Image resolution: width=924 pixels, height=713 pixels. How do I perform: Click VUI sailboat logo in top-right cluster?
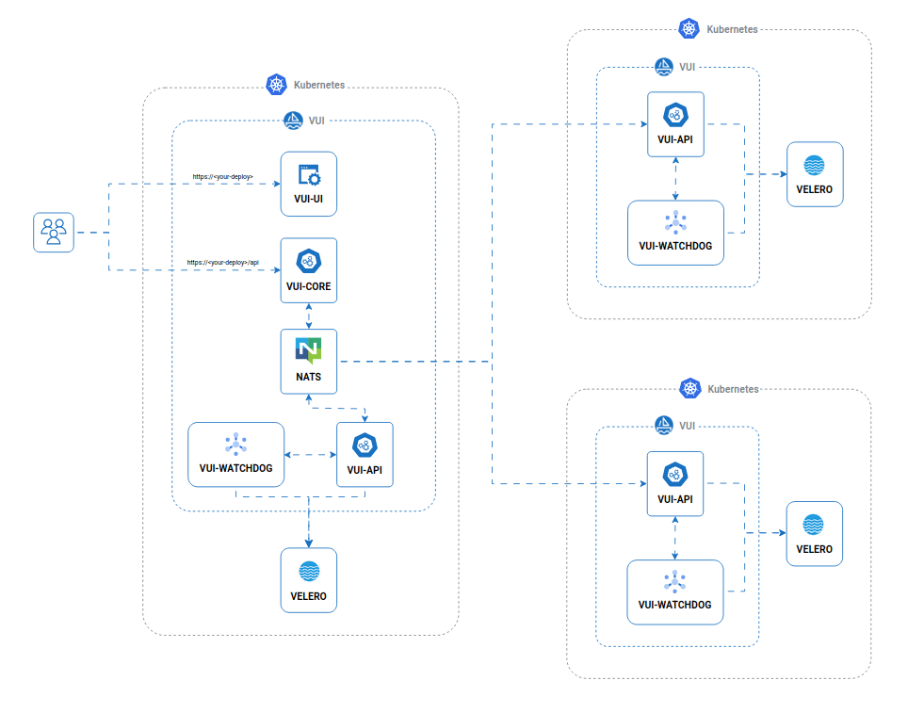pos(664,67)
